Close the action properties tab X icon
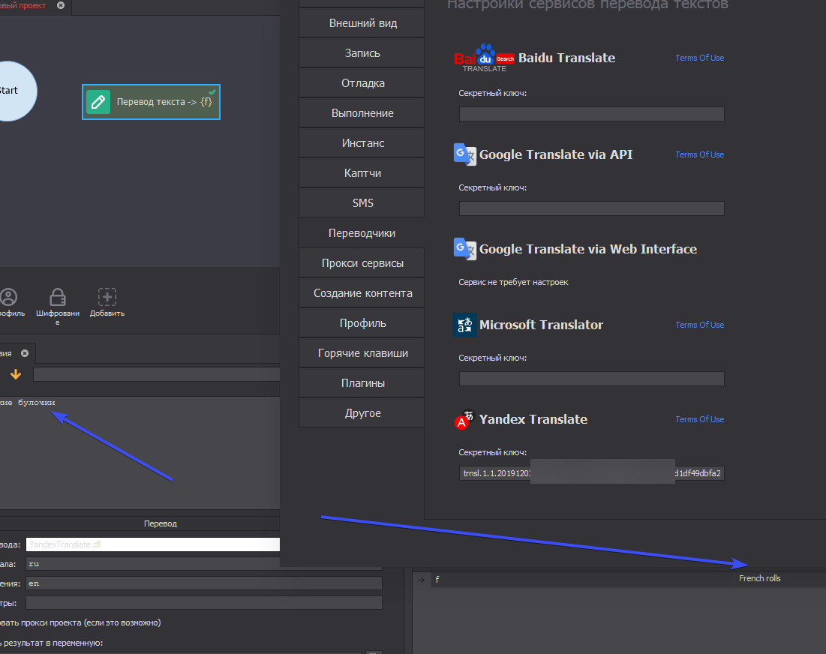The height and width of the screenshot is (654, 826). (x=25, y=353)
